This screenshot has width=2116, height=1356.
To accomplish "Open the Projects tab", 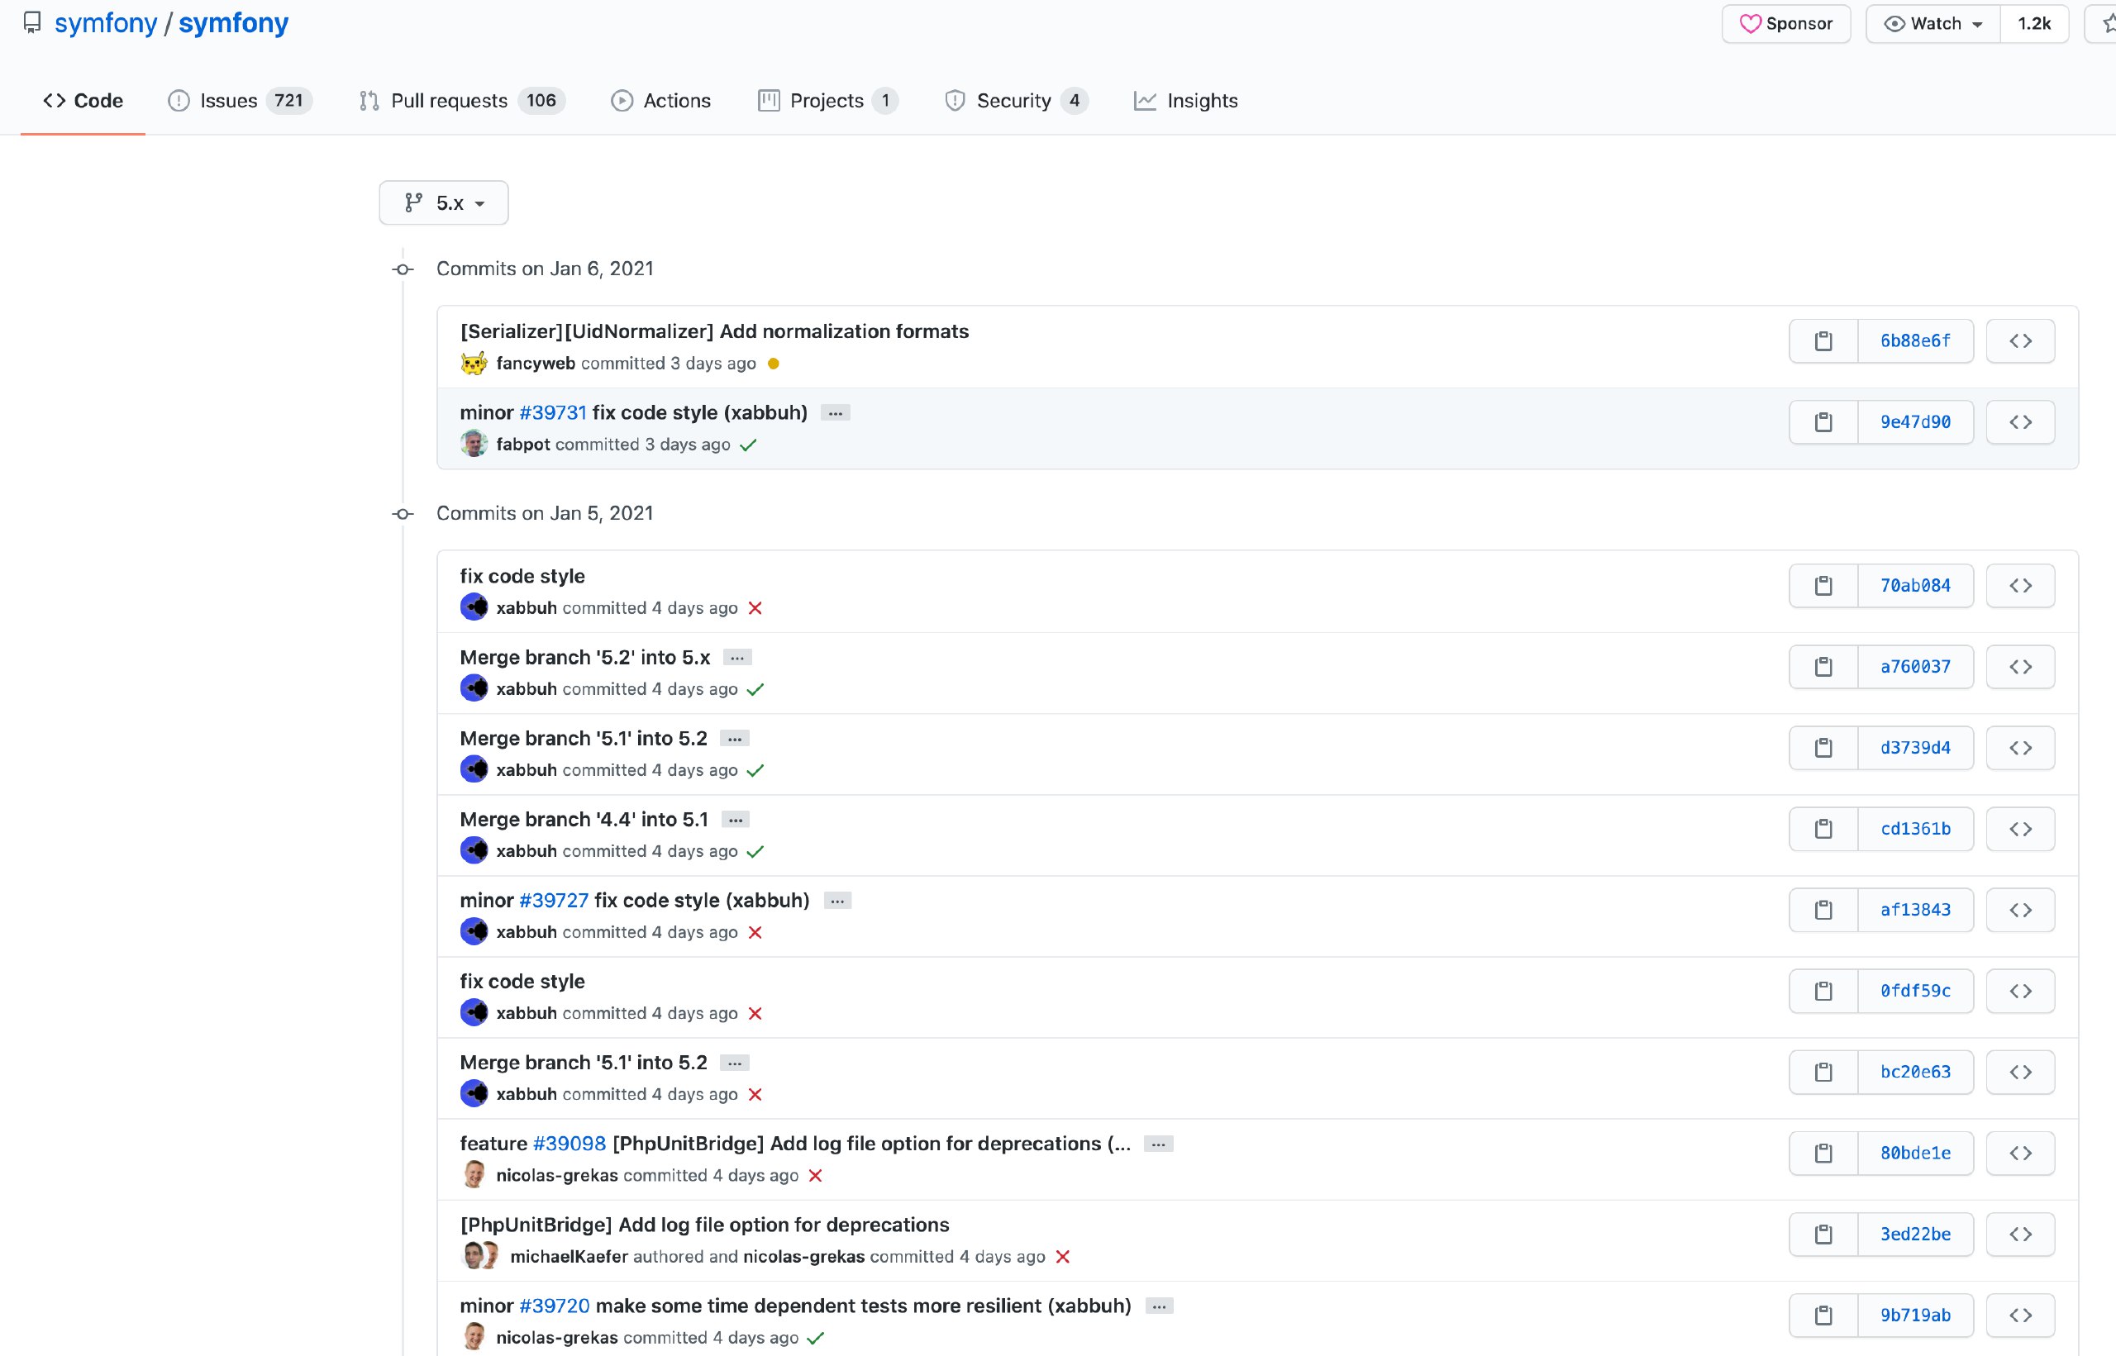I will click(x=827, y=100).
